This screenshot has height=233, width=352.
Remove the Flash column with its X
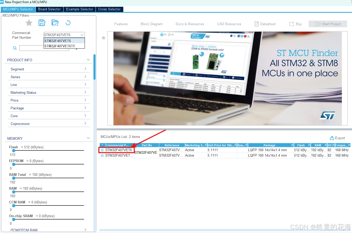[x=309, y=145]
